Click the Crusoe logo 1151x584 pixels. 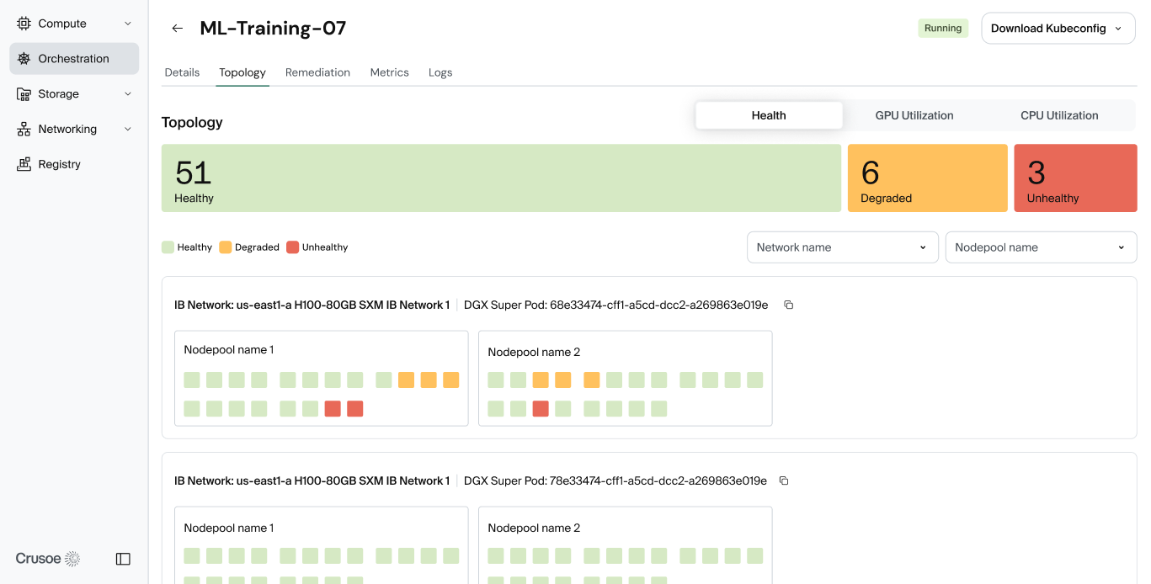tap(48, 559)
